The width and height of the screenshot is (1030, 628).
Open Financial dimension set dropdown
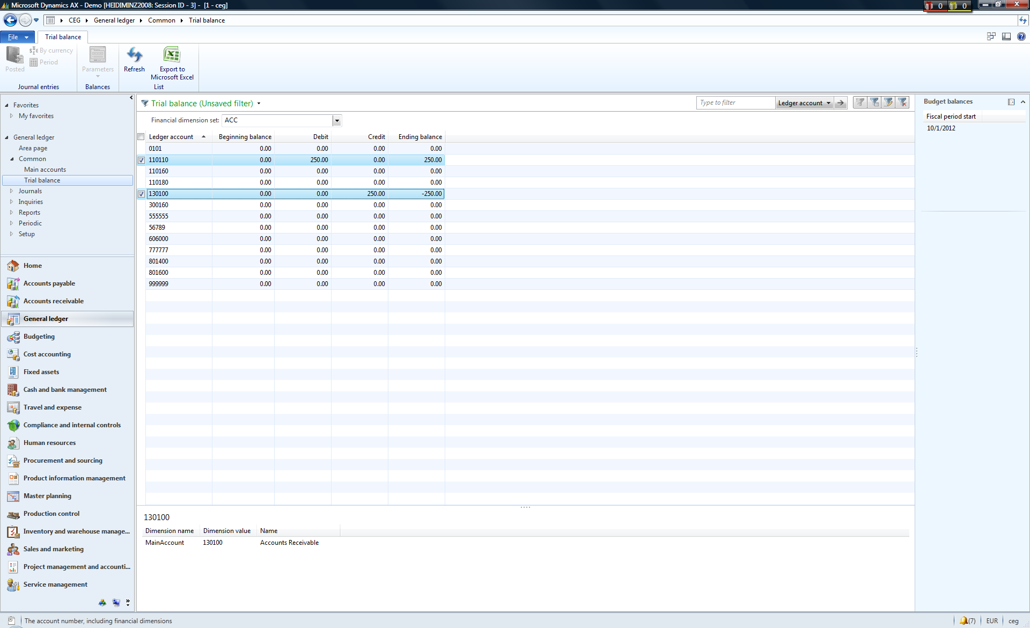pyautogui.click(x=337, y=121)
